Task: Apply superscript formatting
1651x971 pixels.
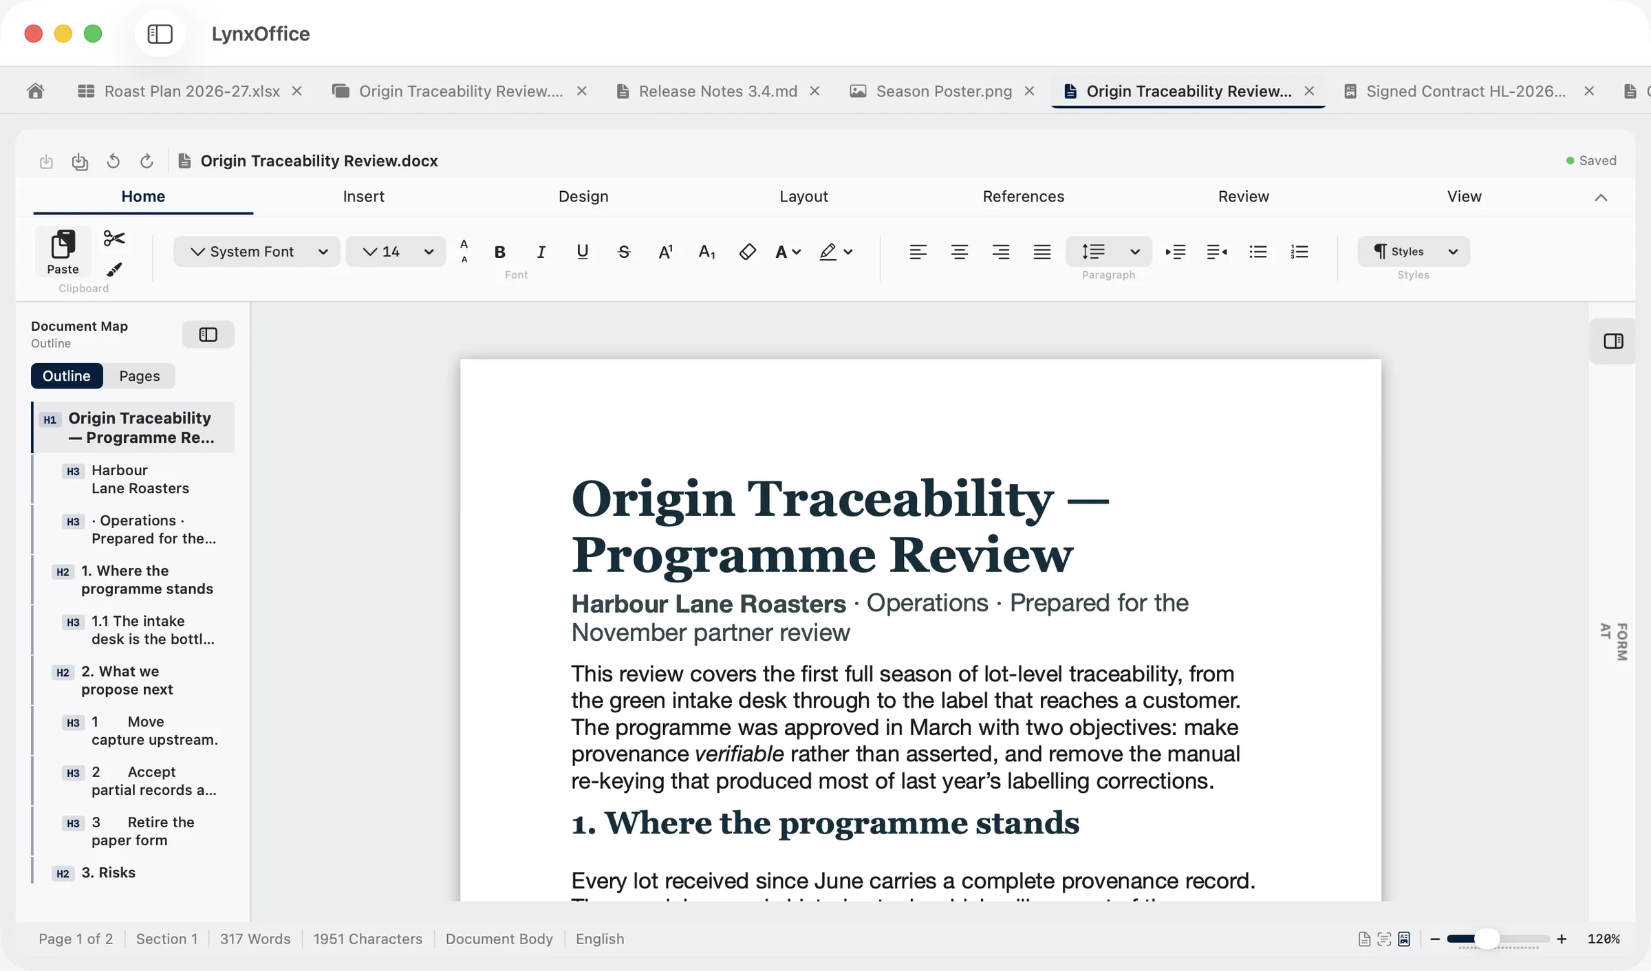Action: 665,252
